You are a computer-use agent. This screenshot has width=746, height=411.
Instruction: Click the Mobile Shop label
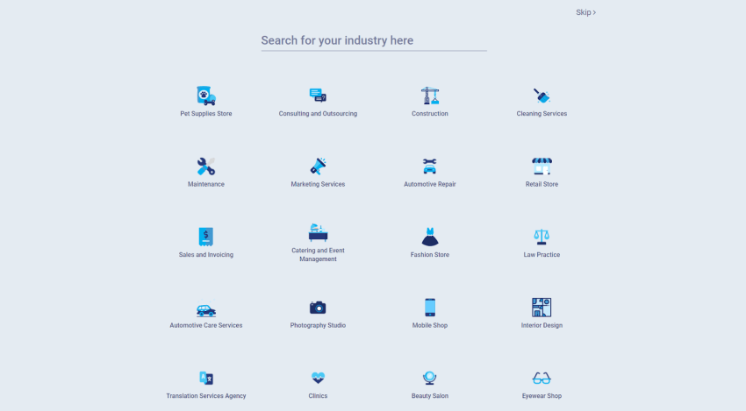click(x=430, y=325)
